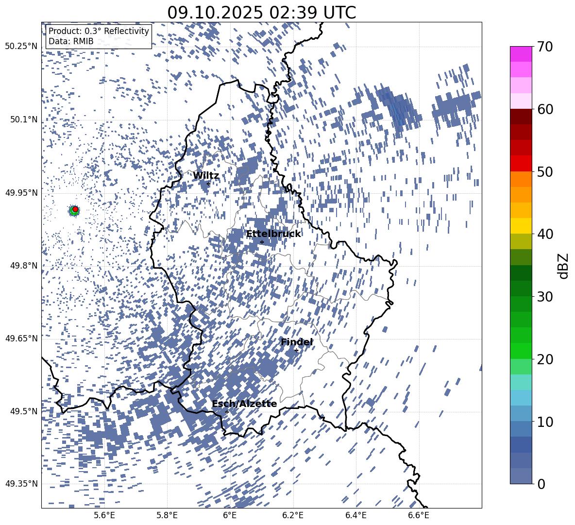Click the 6.4°E longitude label
Viewport: 575px width, 525px height.
[x=355, y=516]
